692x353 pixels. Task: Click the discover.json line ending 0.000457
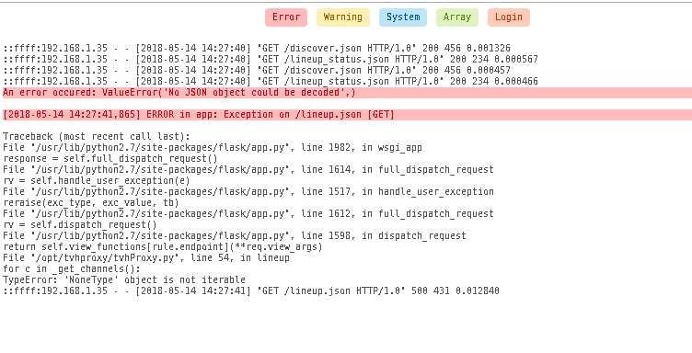(257, 71)
